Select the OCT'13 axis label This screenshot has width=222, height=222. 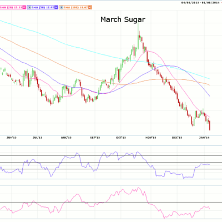point(121,138)
